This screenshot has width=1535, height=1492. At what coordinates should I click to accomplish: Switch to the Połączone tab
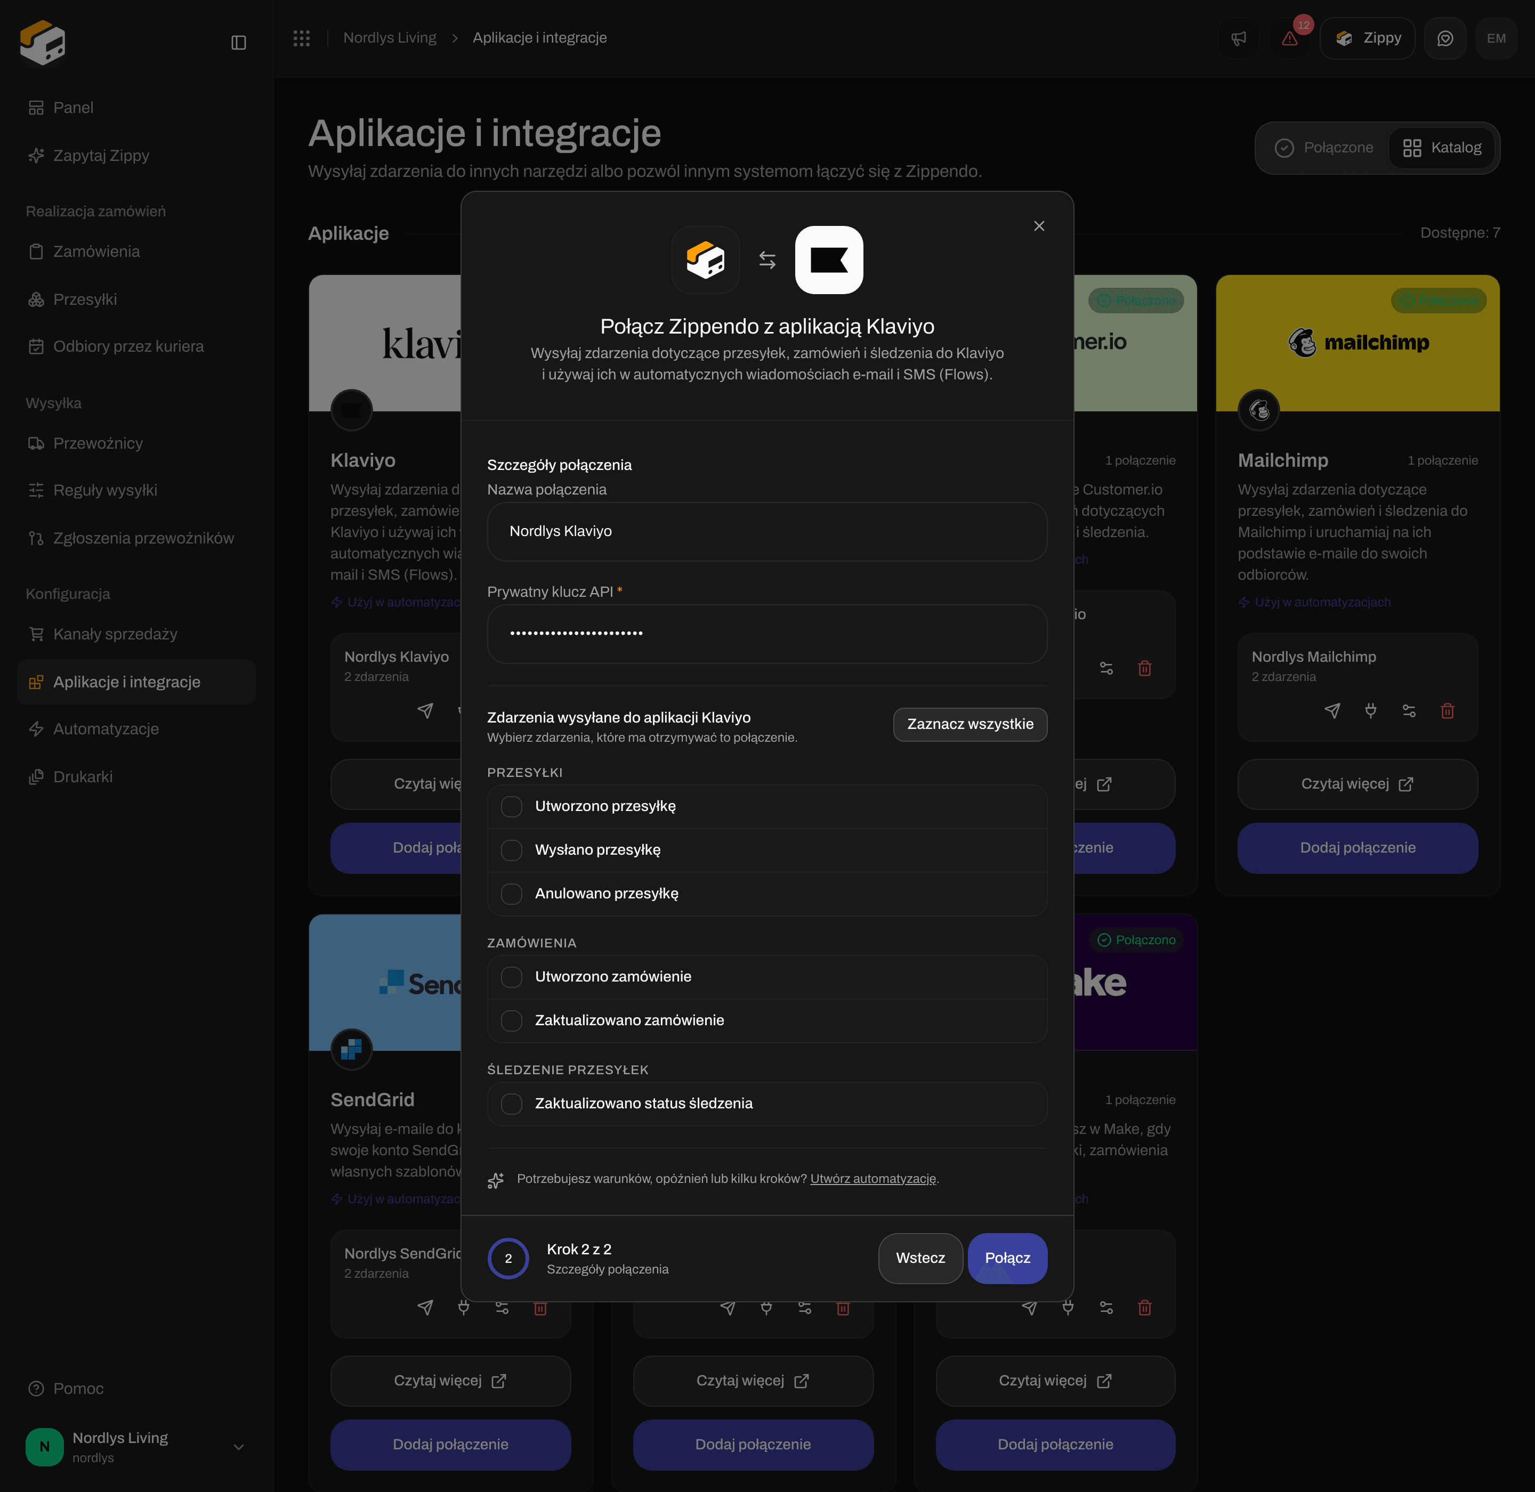[x=1323, y=147]
